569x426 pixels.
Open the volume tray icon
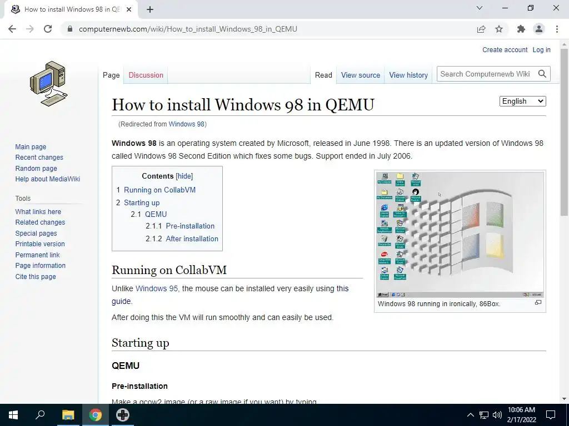coord(497,415)
